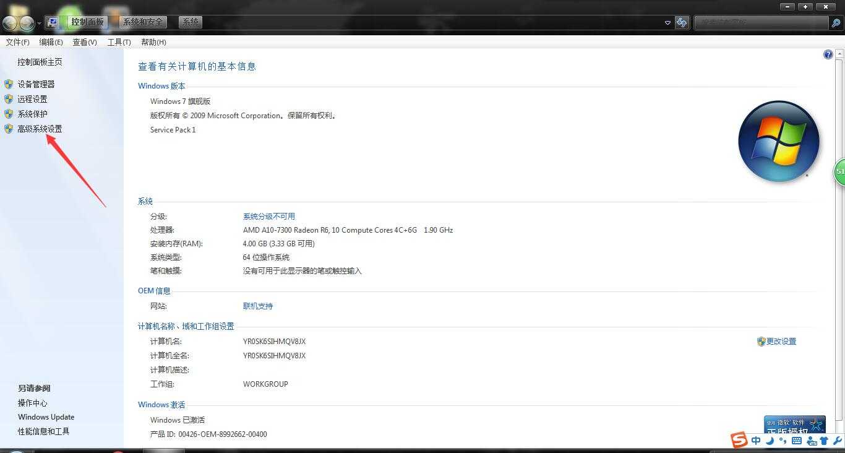Open 系统保护 system protection
This screenshot has width=845, height=453.
(32, 114)
